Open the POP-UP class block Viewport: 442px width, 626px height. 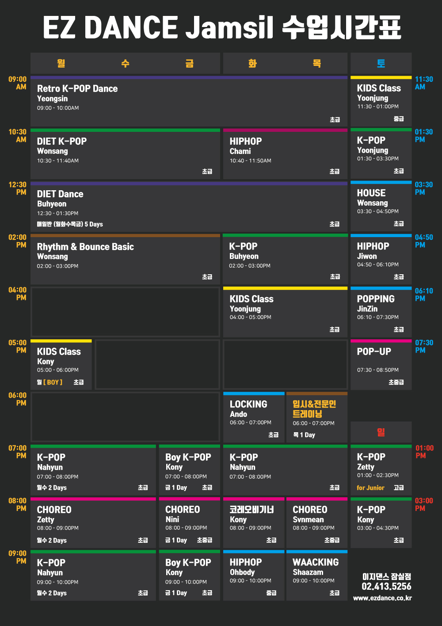(381, 365)
